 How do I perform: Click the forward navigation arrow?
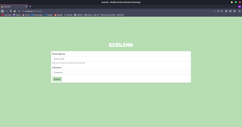point(7,11)
